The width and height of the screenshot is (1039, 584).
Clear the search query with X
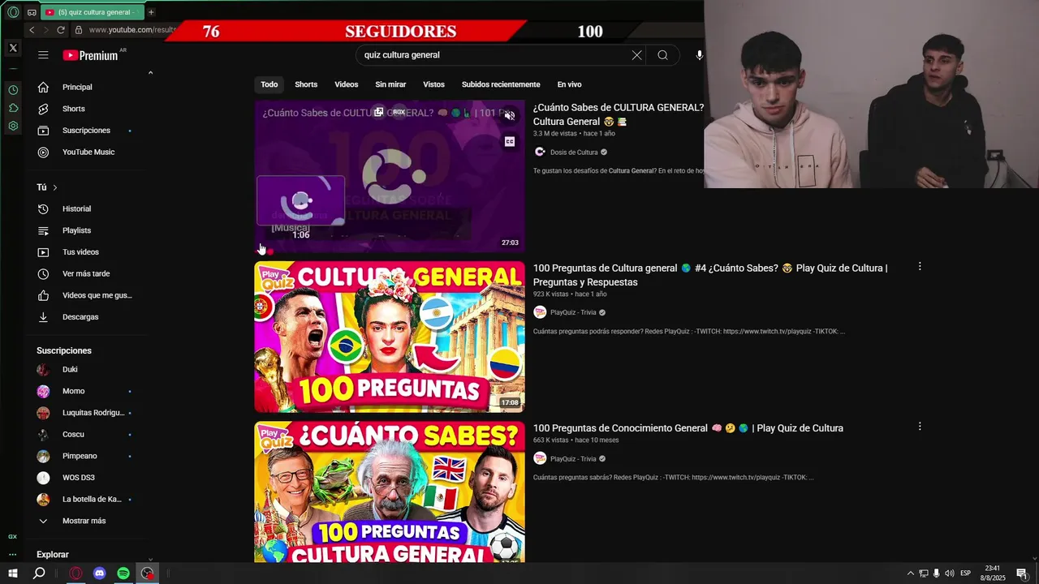[x=636, y=55]
